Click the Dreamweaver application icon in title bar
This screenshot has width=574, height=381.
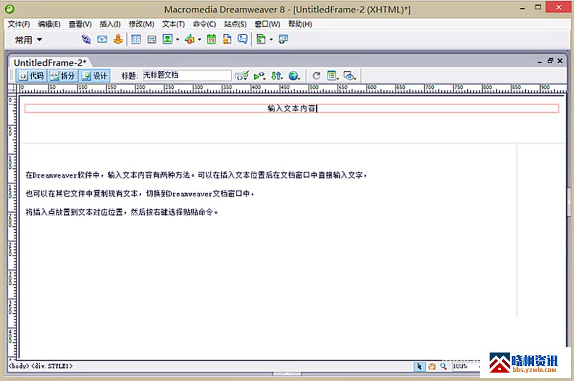click(x=10, y=9)
